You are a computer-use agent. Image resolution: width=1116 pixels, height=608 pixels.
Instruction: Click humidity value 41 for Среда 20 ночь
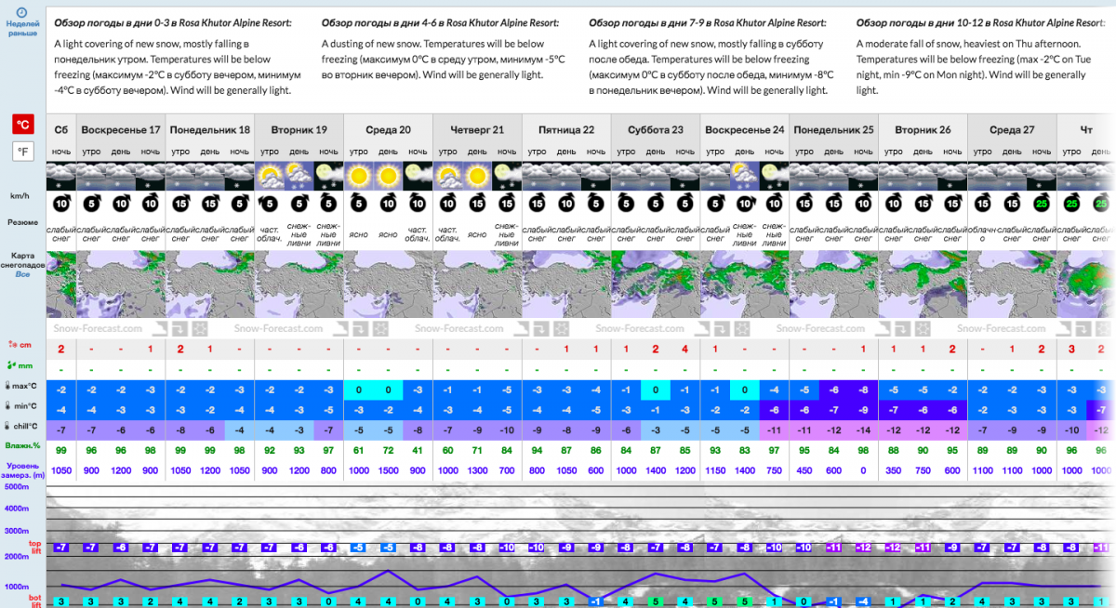(x=418, y=450)
